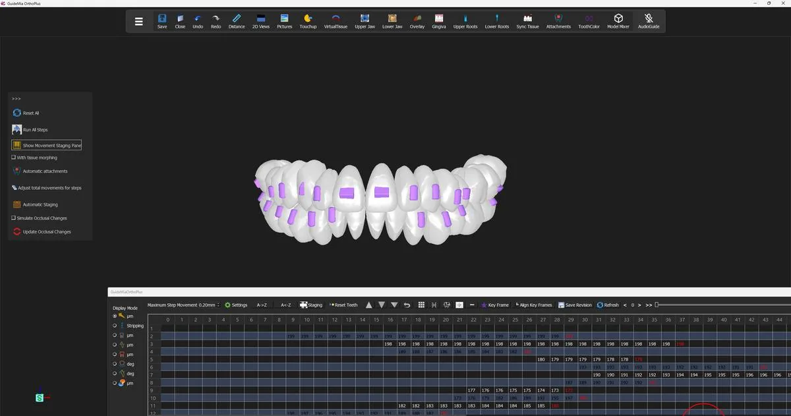Show Upper Roots

pos(465,22)
